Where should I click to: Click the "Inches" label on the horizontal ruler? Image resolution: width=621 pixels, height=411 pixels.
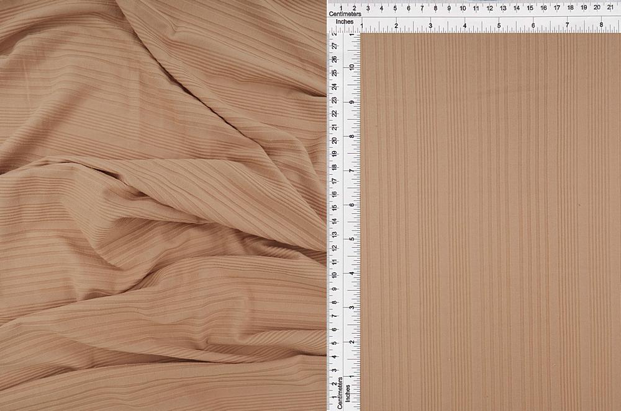tap(345, 22)
